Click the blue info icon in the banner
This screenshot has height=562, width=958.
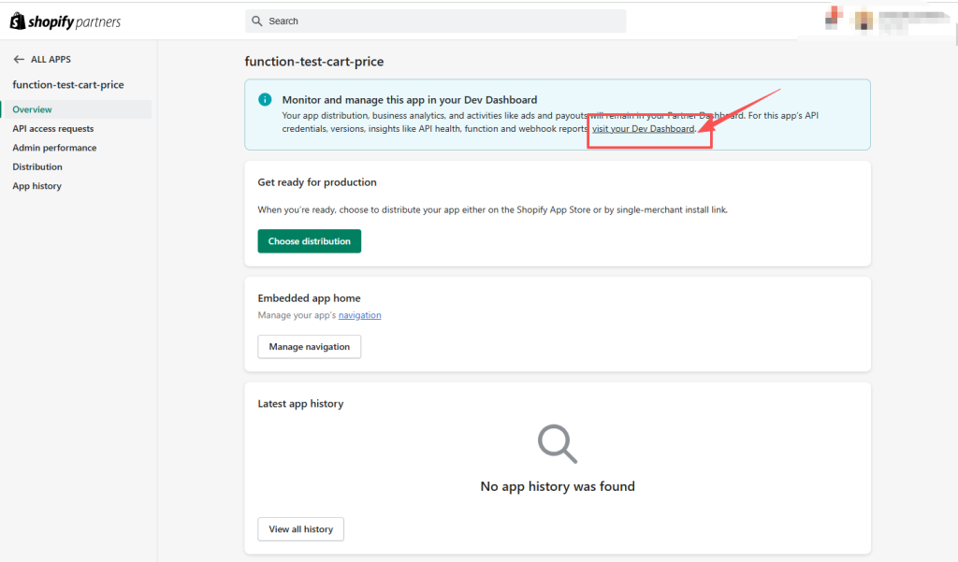(265, 100)
